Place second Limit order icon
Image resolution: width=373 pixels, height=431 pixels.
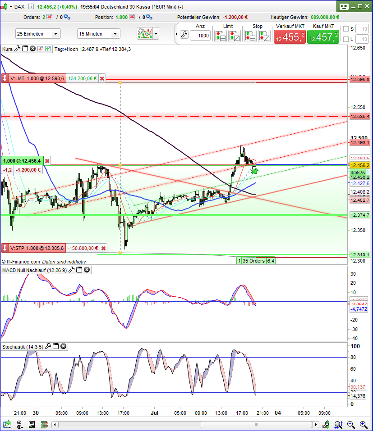coord(235,36)
